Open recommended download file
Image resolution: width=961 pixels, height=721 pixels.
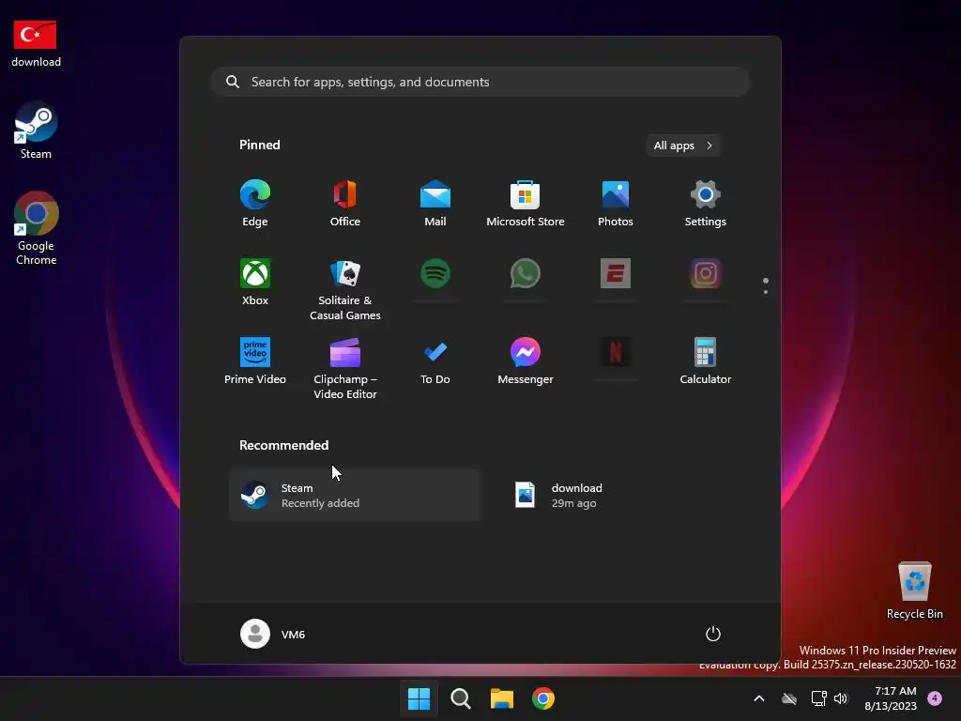[624, 496]
